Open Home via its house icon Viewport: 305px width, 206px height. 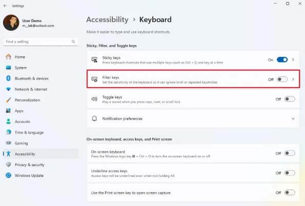pos(8,57)
